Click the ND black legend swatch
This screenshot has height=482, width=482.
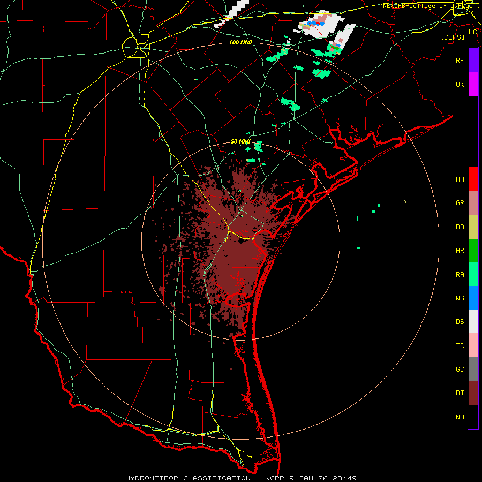click(473, 417)
